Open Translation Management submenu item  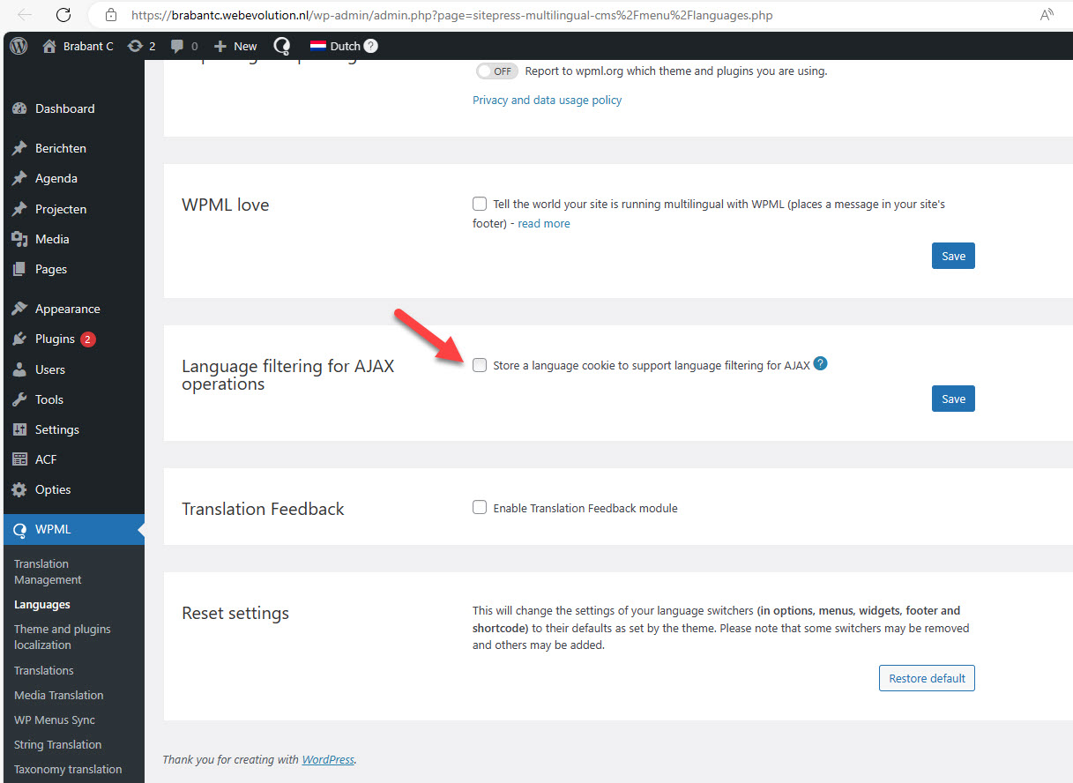coord(48,571)
